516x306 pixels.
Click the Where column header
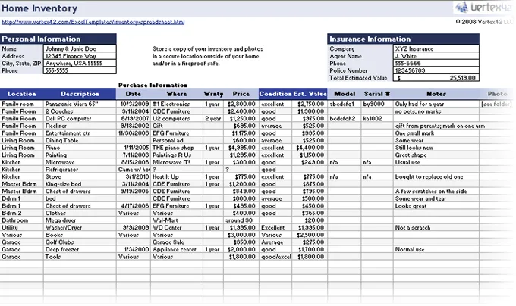(x=177, y=94)
